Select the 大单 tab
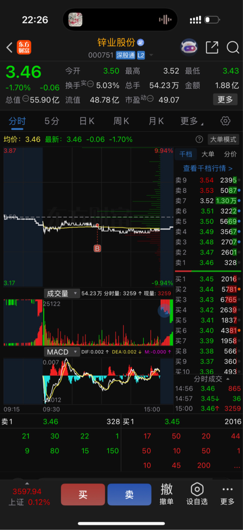The height and width of the screenshot is (530, 243). (x=208, y=154)
